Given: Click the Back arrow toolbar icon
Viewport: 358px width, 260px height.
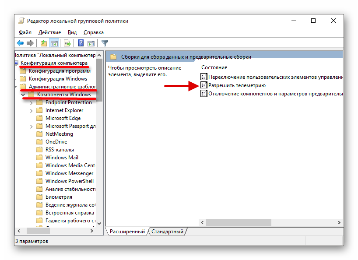Looking at the screenshot, I should (x=20, y=43).
